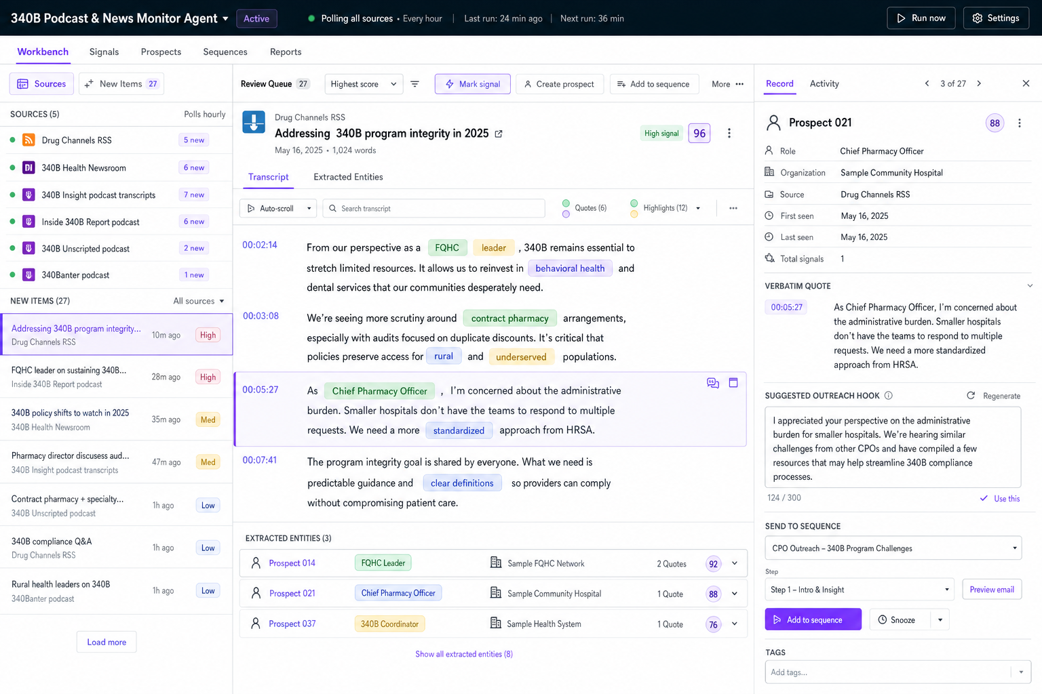Toggle New Items 27 view
The width and height of the screenshot is (1042, 694).
121,84
